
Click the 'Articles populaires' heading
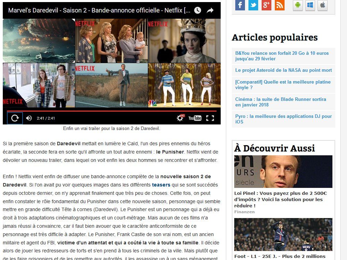[x=274, y=37]
